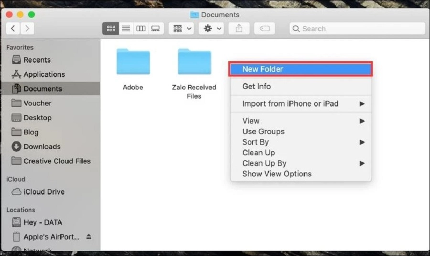430x256 pixels.
Task: Open Creative Cloud Files in sidebar
Action: coord(51,161)
